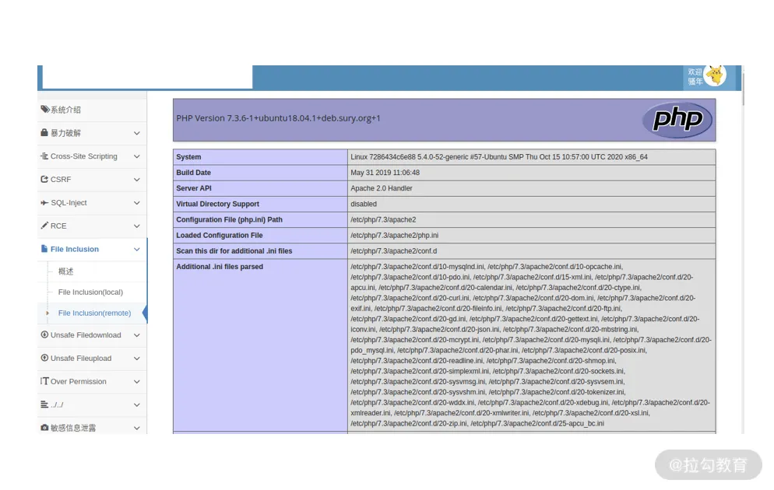Click the ../../ align-left icon
The width and height of the screenshot is (774, 490).
pos(44,404)
